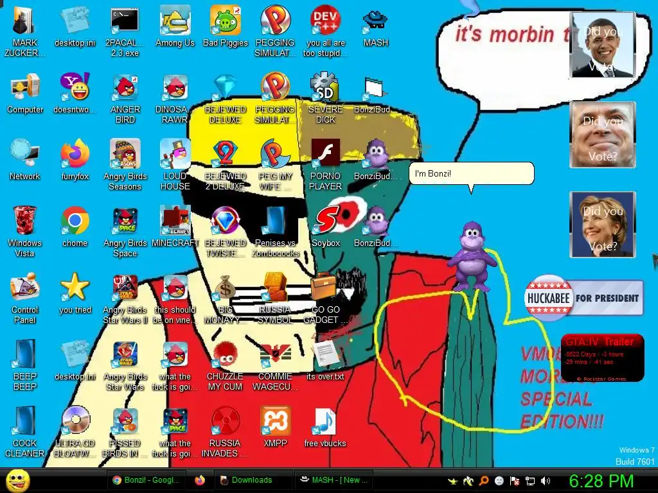Open the Action Center flag tray icon
Screen dimensions: 658x493
515,481
